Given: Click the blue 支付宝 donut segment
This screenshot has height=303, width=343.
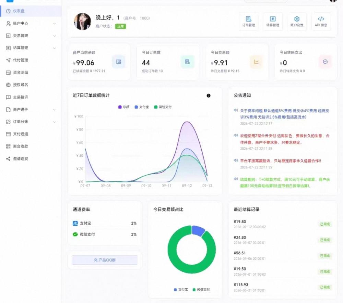Looking at the screenshot, I should tap(198, 231).
